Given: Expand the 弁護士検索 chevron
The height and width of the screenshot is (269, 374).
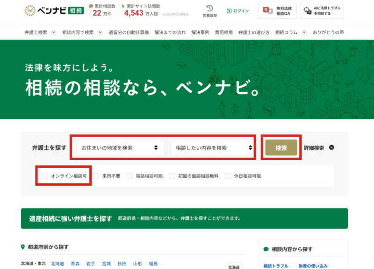Looking at the screenshot, I should 54,32.
